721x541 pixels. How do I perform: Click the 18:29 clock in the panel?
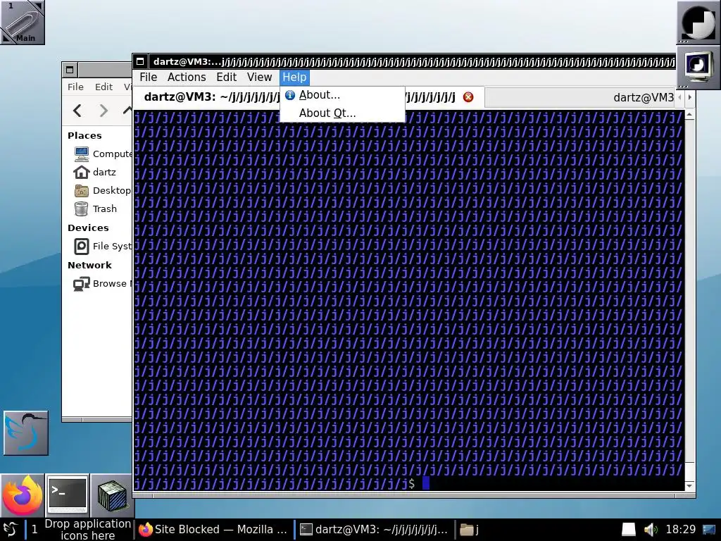point(681,530)
